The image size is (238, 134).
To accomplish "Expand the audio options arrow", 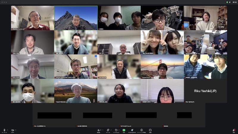I will (7, 130).
